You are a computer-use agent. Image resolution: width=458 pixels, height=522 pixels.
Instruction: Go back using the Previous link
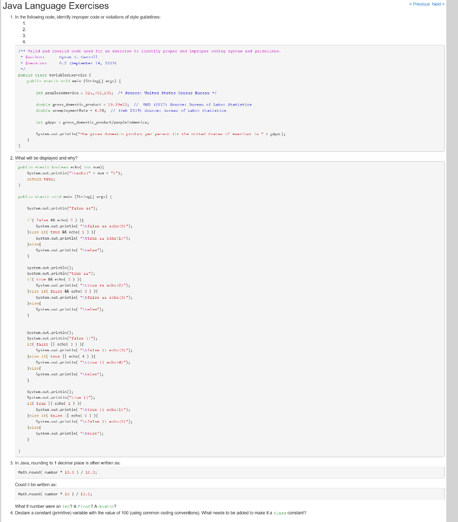click(418, 4)
